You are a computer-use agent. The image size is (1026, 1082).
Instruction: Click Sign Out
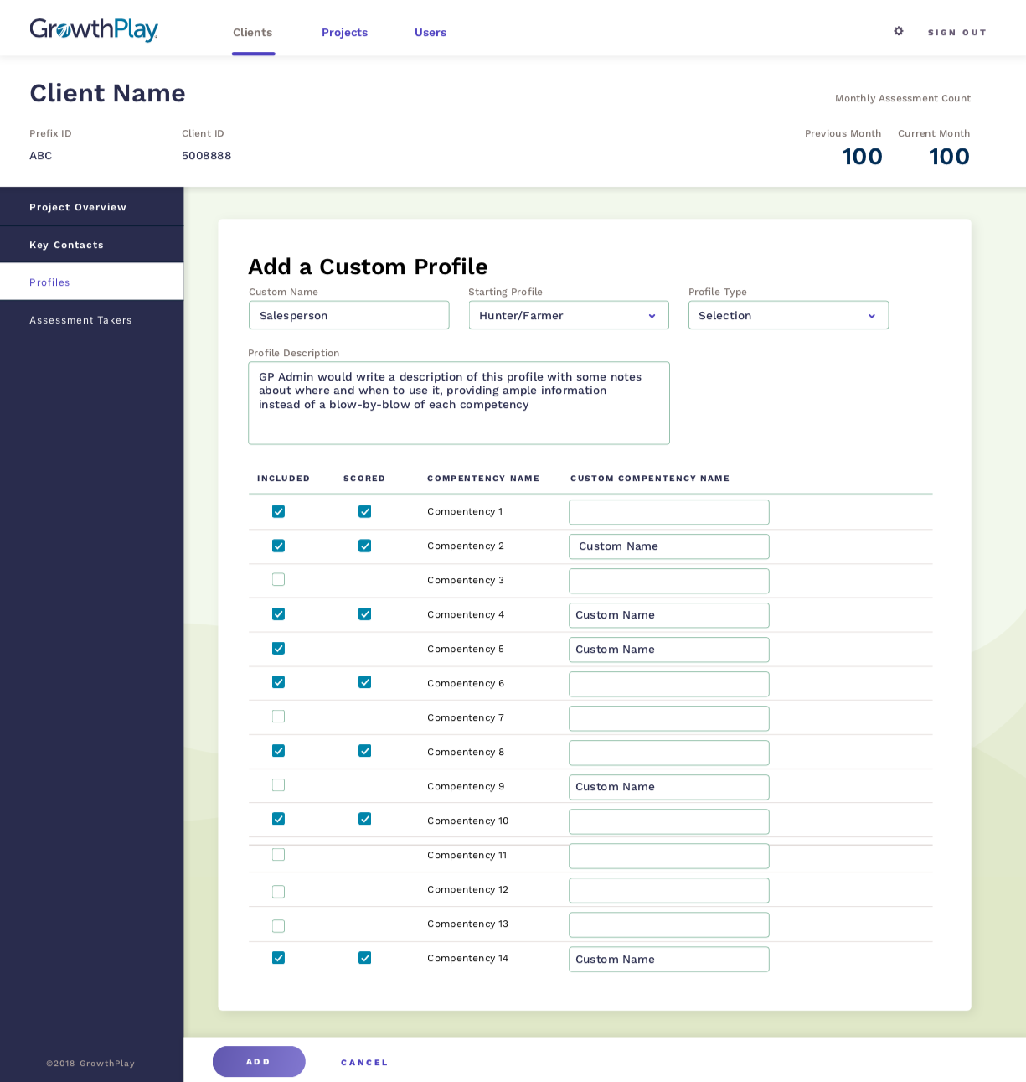point(956,33)
